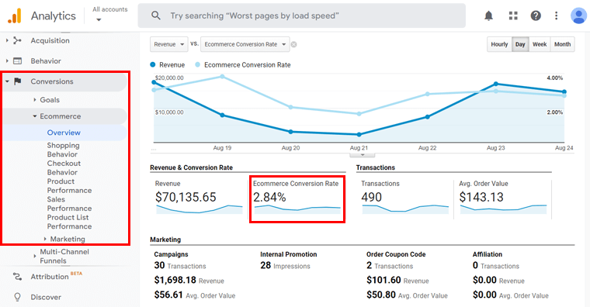Open the Ecommerce Conversion Rate metric dropdown
590x307 pixels.
[x=245, y=44]
